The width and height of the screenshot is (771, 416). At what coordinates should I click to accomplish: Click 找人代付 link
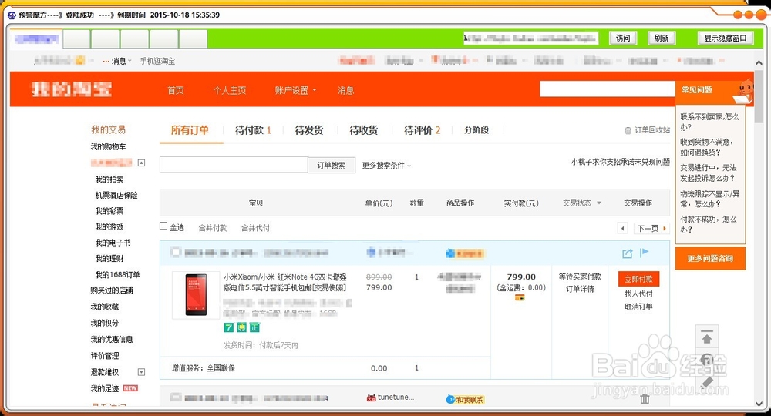[x=638, y=294]
